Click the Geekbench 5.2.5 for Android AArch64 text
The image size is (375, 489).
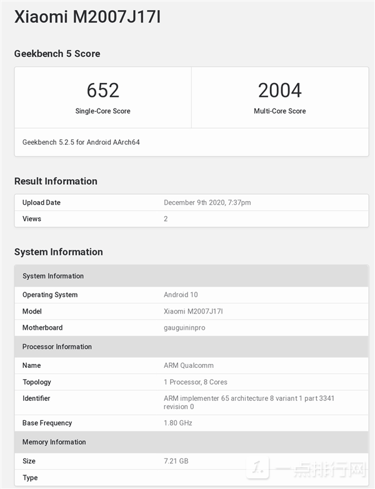coord(81,142)
